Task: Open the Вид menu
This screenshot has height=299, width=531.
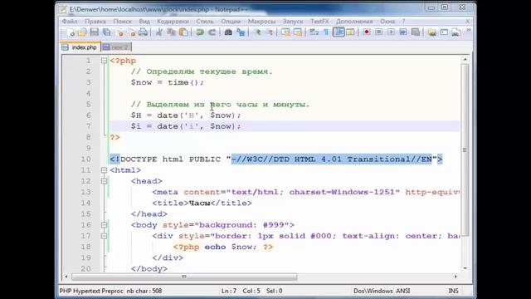Action: (x=144, y=22)
